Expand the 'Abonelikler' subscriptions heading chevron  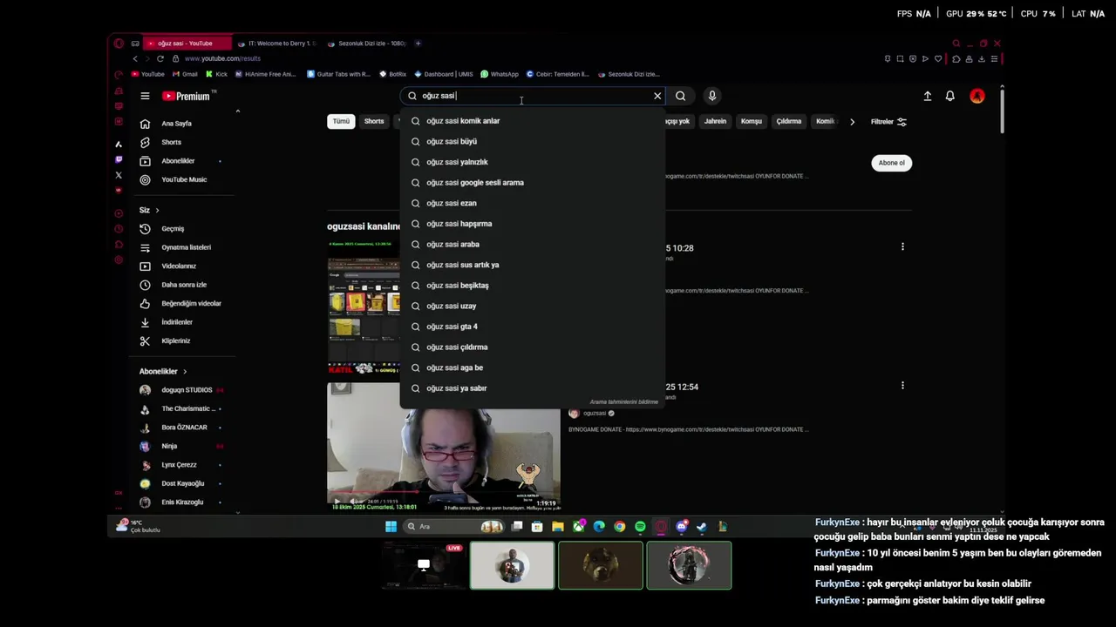click(185, 372)
